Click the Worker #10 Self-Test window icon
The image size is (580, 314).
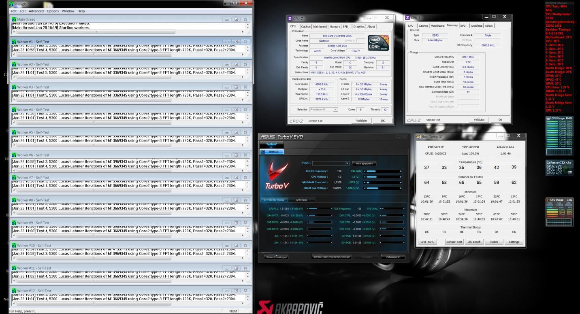15,246
